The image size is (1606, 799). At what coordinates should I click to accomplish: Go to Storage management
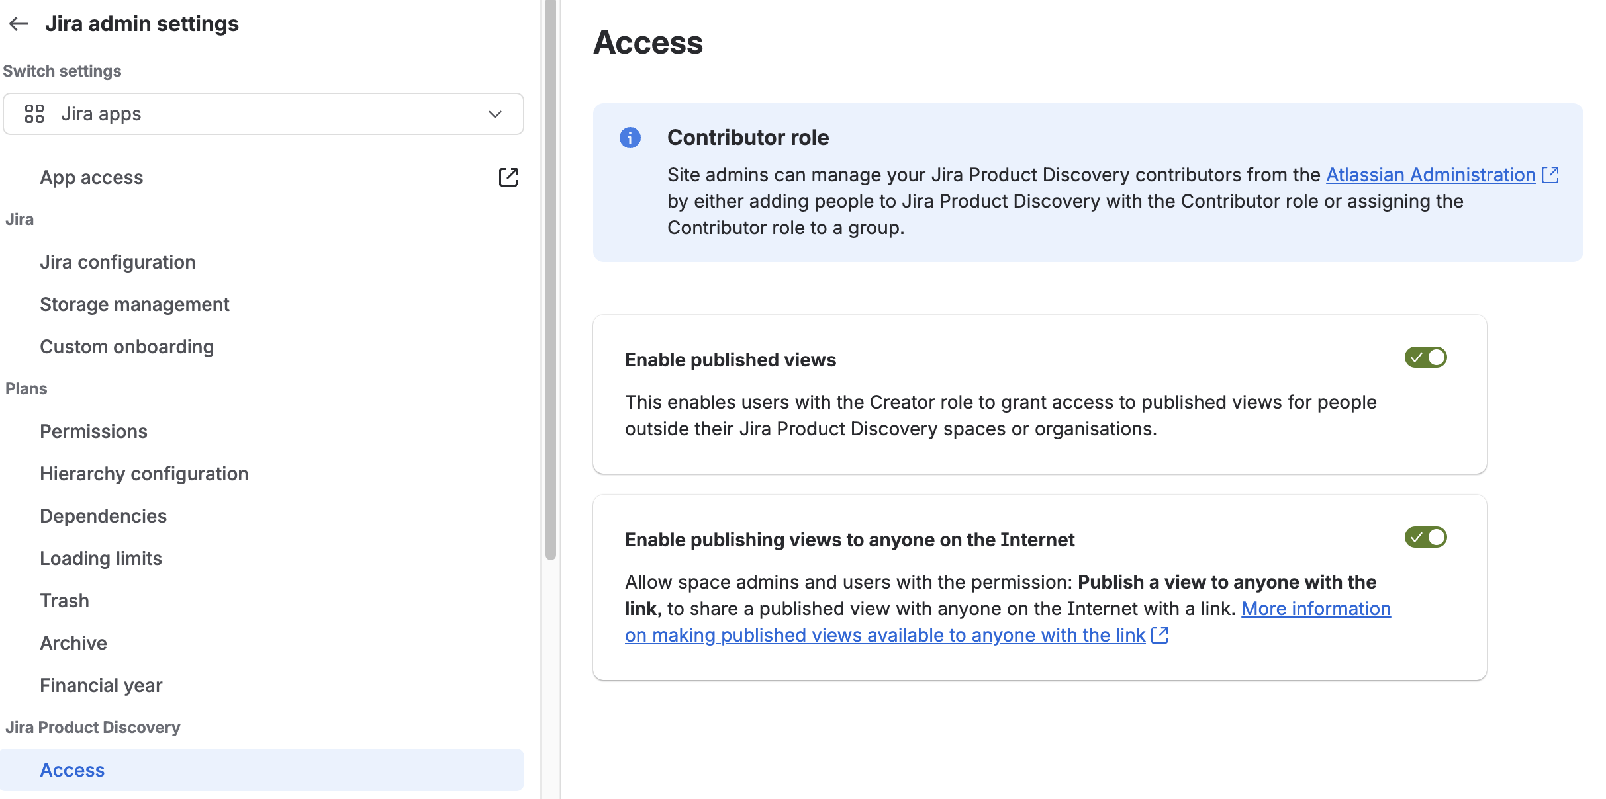tap(134, 304)
